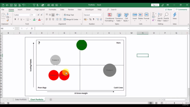The width and height of the screenshot is (190, 107).
Task: Click the Decrease Decimal icon
Action: click(101, 19)
